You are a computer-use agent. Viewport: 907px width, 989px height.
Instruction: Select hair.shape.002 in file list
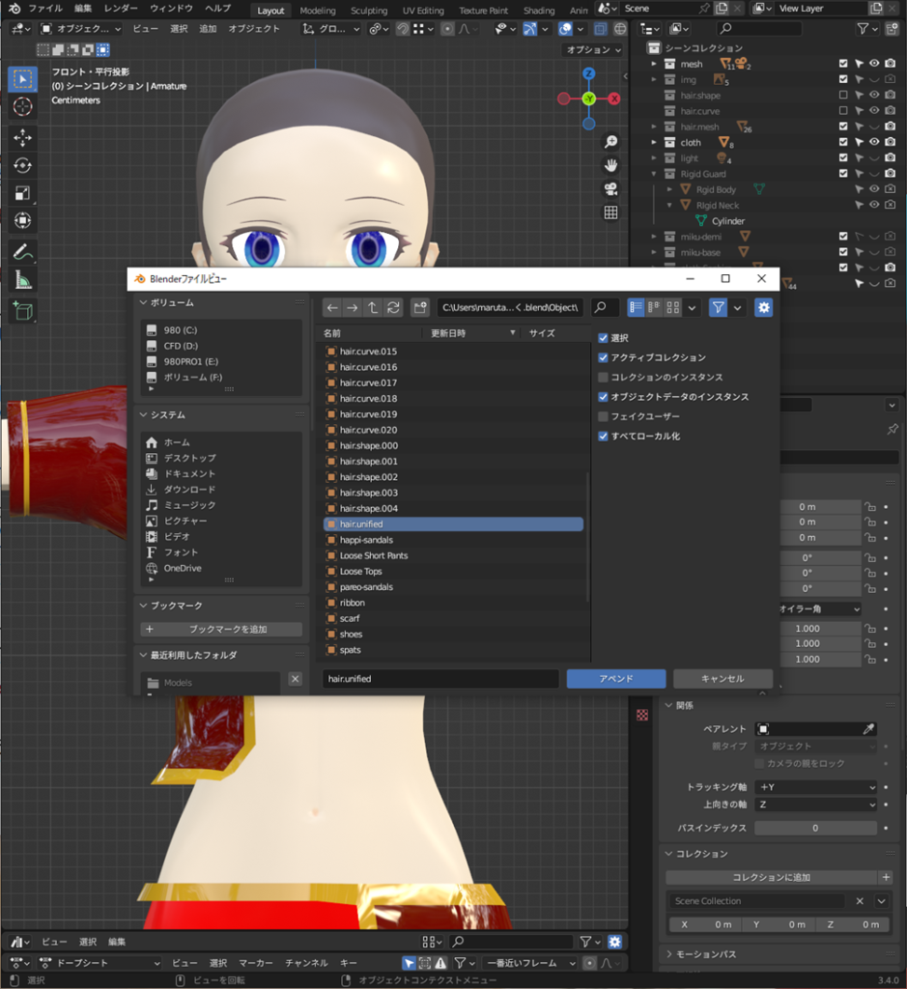(x=453, y=477)
